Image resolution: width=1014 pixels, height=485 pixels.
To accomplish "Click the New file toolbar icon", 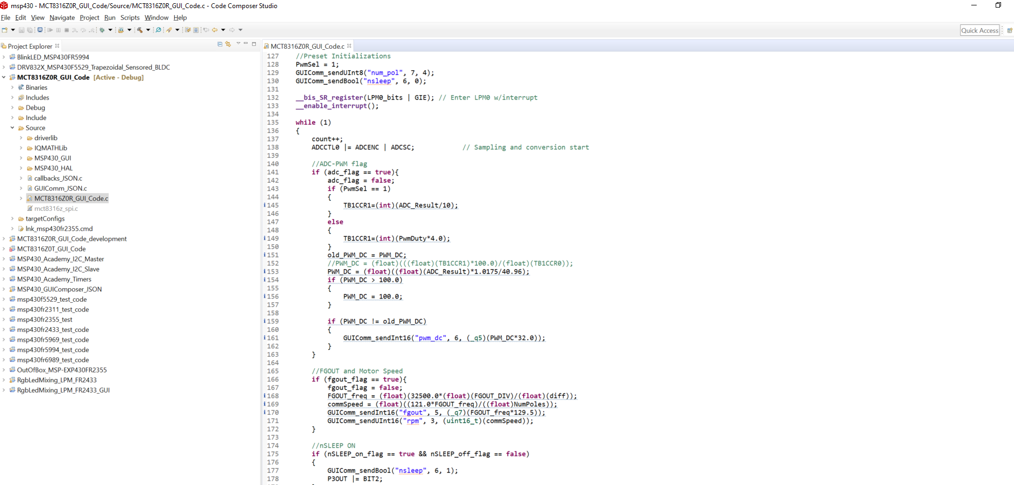I will click(5, 30).
